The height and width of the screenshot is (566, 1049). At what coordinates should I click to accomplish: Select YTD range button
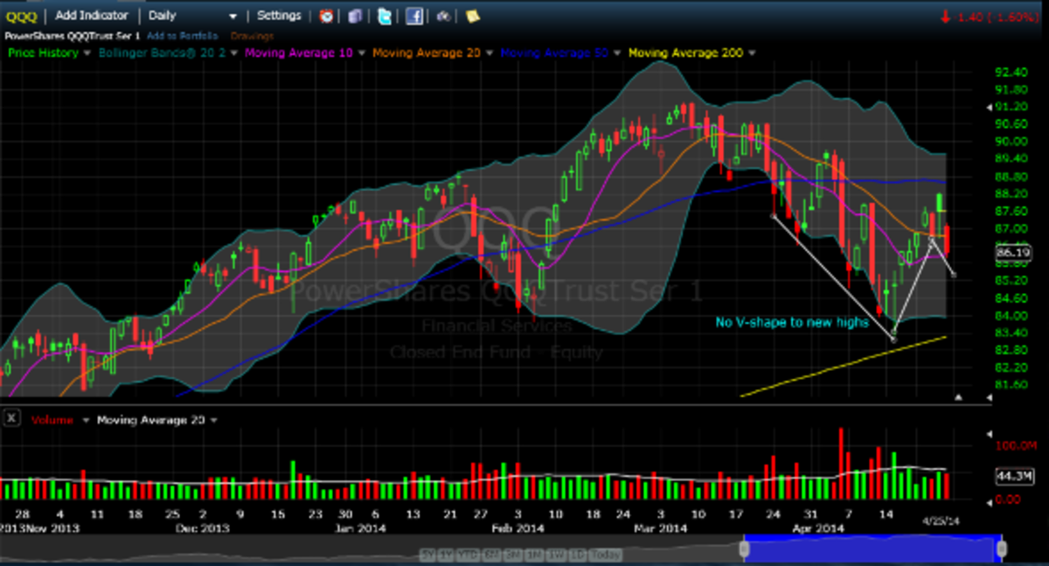point(469,555)
